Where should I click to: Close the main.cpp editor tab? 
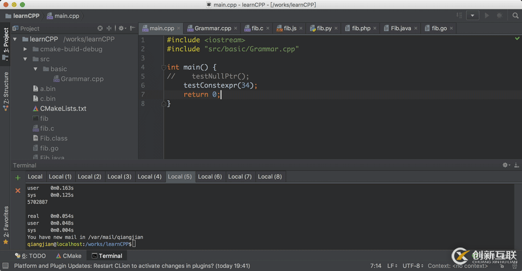point(179,28)
